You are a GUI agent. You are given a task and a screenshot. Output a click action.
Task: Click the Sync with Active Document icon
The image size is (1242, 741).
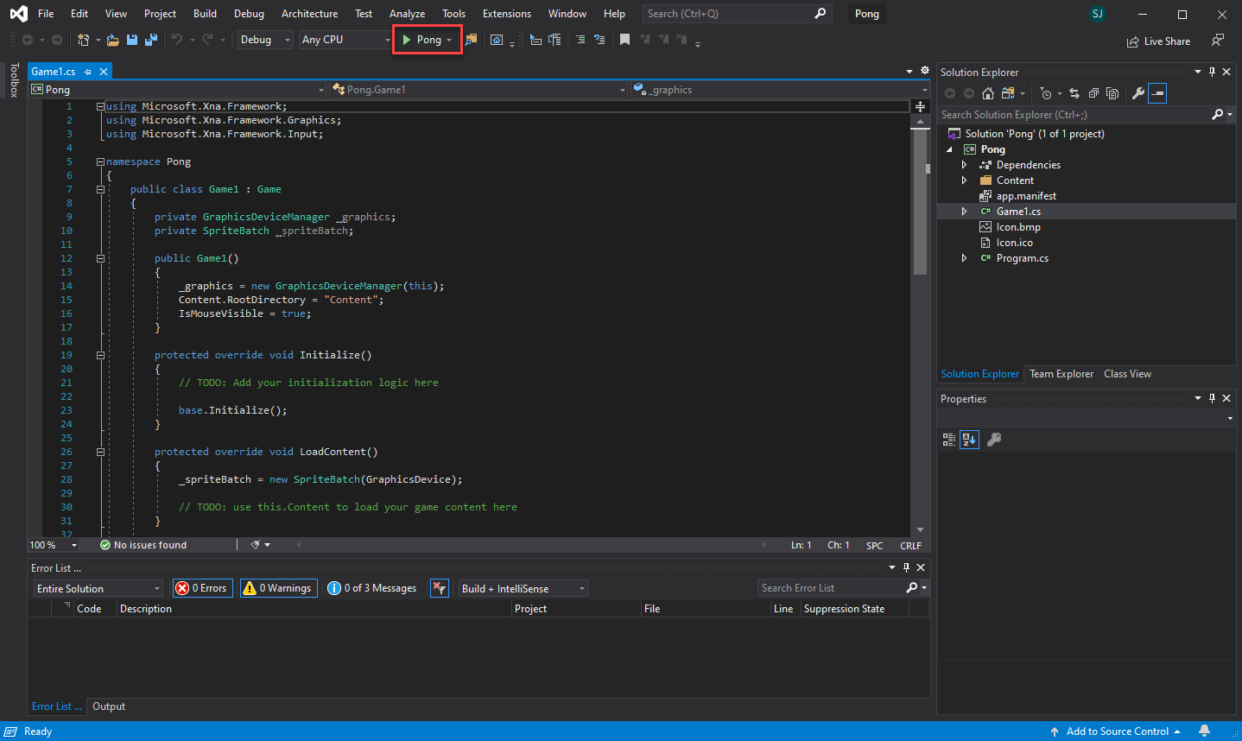[1074, 93]
